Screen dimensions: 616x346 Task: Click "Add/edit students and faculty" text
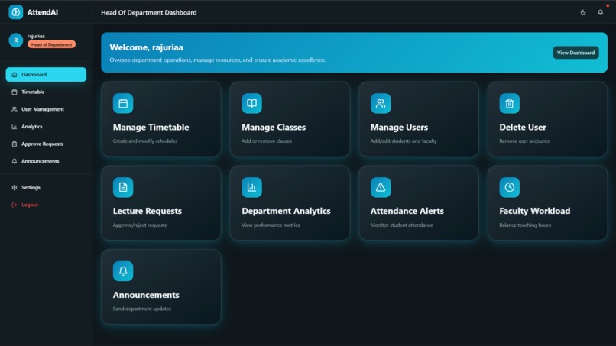pos(404,141)
